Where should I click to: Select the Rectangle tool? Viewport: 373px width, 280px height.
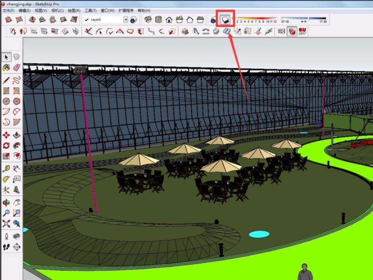pos(7,91)
